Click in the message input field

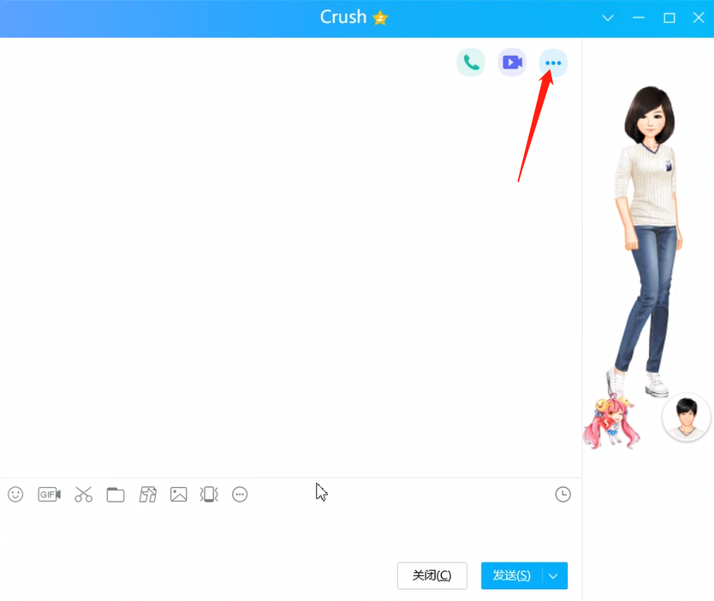(x=290, y=533)
